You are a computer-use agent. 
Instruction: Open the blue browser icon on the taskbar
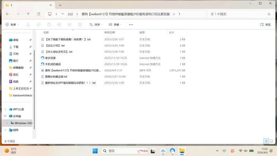[172, 151]
